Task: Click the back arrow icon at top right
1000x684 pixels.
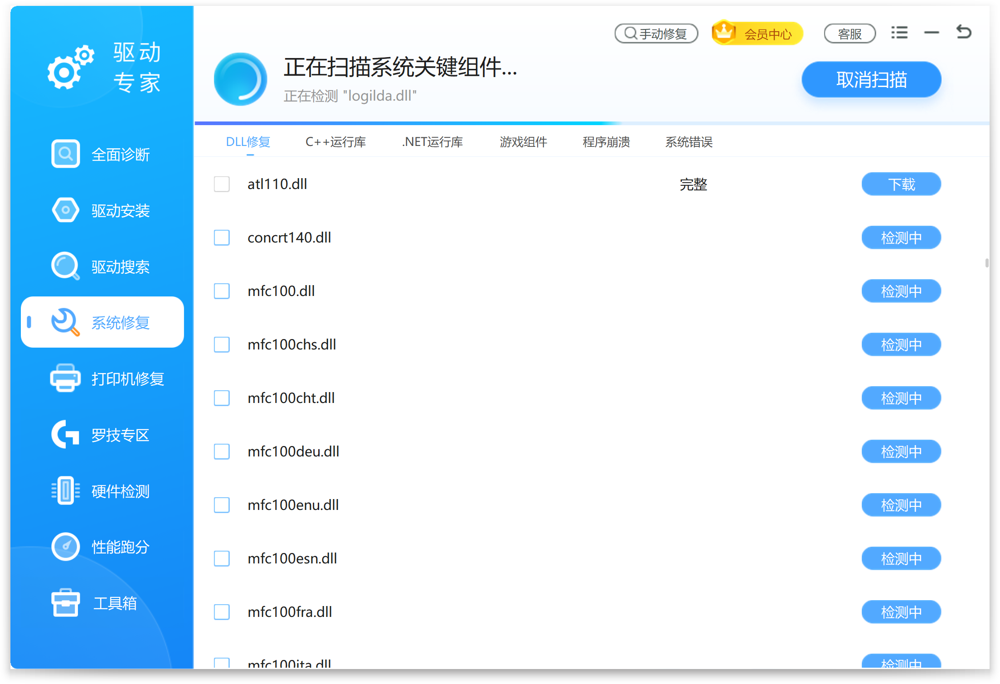Action: (x=964, y=32)
